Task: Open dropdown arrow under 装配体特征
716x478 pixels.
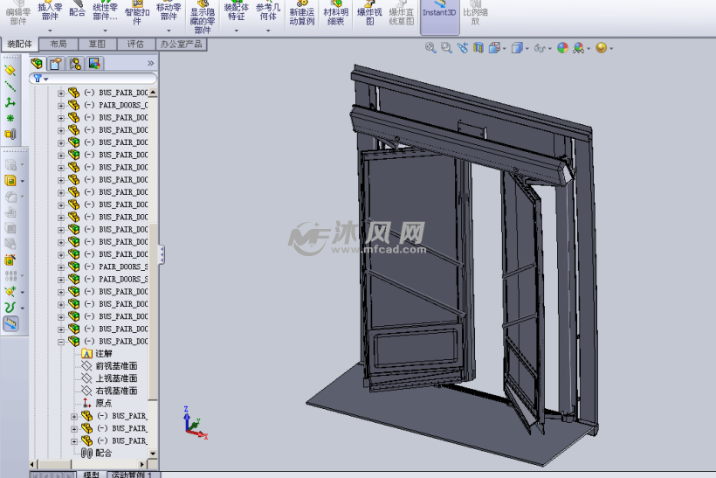Action: (x=236, y=31)
